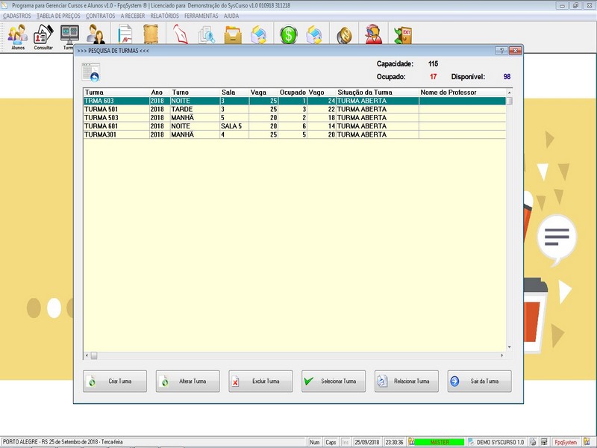597x448 pixels.
Task: Click the support headset person icon
Action: [373, 35]
